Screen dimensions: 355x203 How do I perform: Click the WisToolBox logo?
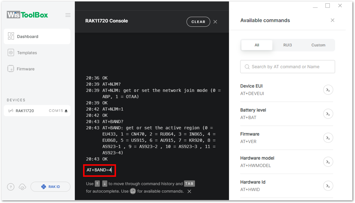[x=27, y=15]
